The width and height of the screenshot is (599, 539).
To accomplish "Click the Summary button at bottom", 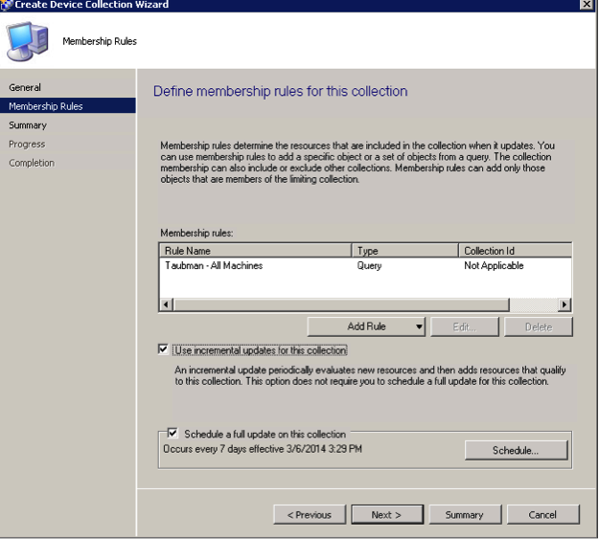I will coord(465,515).
